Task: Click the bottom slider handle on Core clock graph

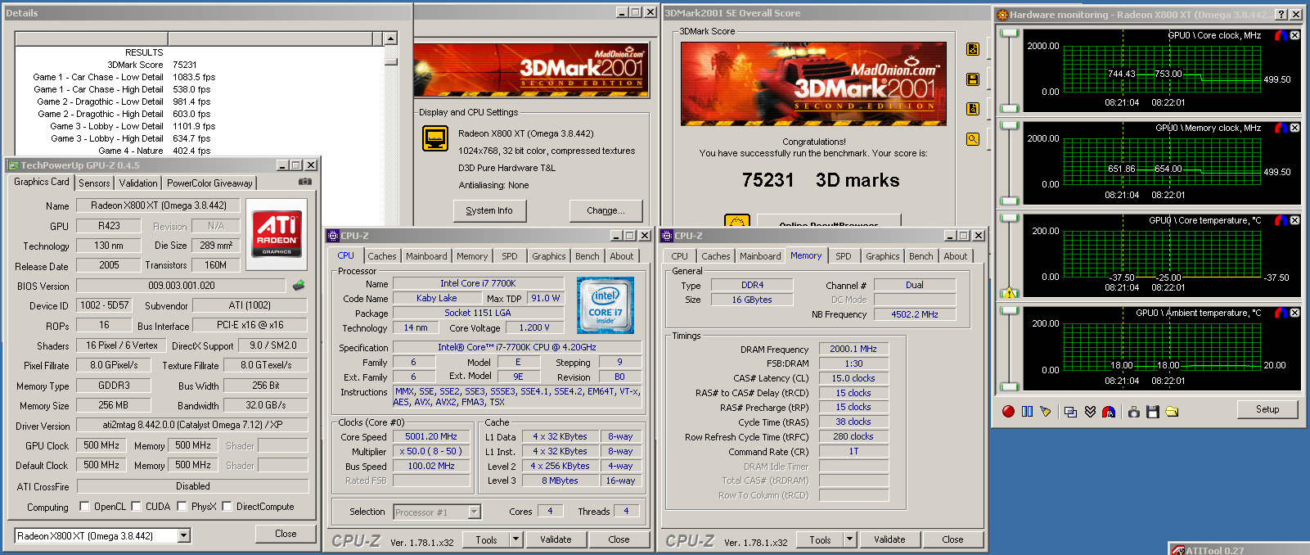Action: (1010, 107)
